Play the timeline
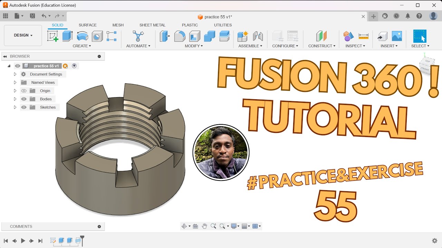This screenshot has width=442, height=248. tap(23, 241)
